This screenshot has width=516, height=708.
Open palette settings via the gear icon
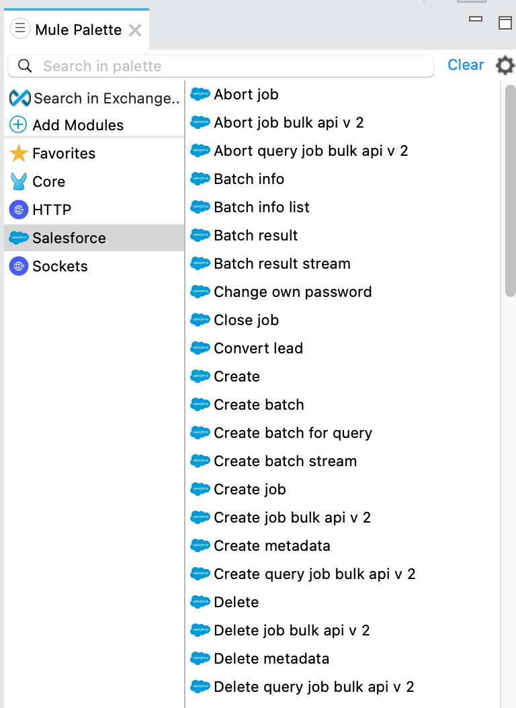point(505,65)
